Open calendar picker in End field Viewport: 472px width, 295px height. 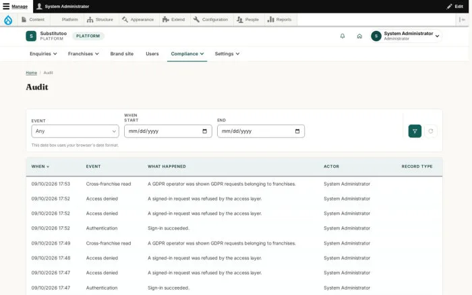click(297, 131)
